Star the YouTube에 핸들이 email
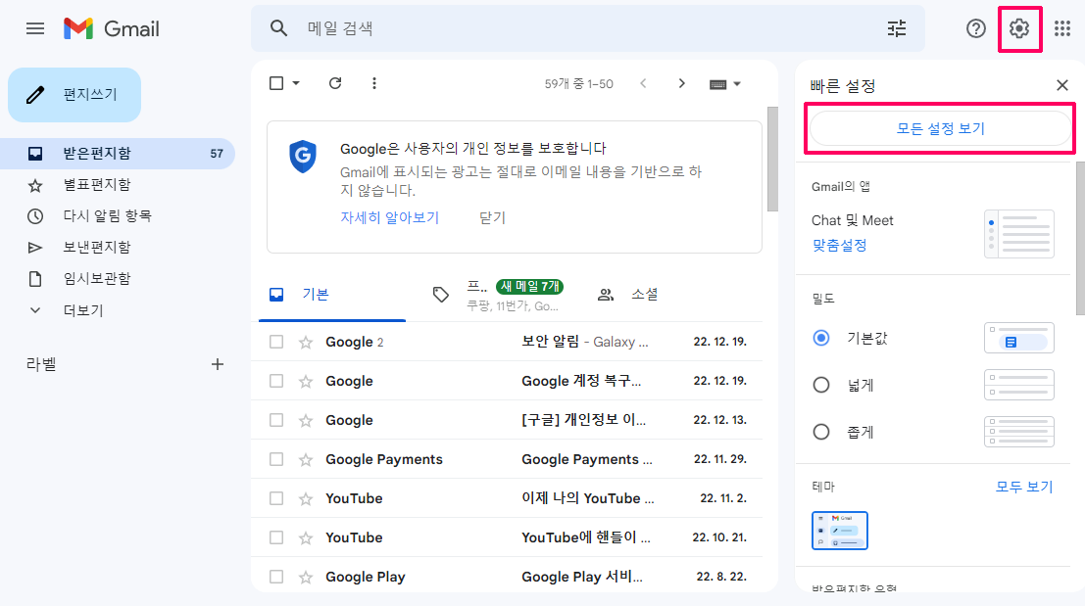 (306, 537)
